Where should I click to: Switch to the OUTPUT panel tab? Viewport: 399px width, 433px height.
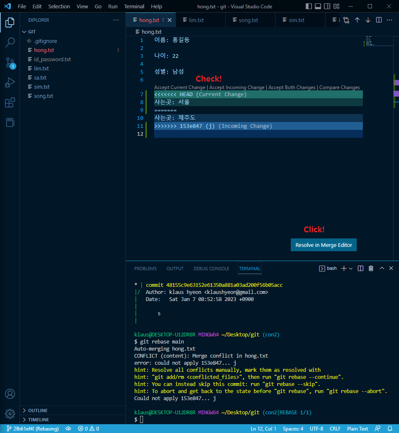[175, 269]
